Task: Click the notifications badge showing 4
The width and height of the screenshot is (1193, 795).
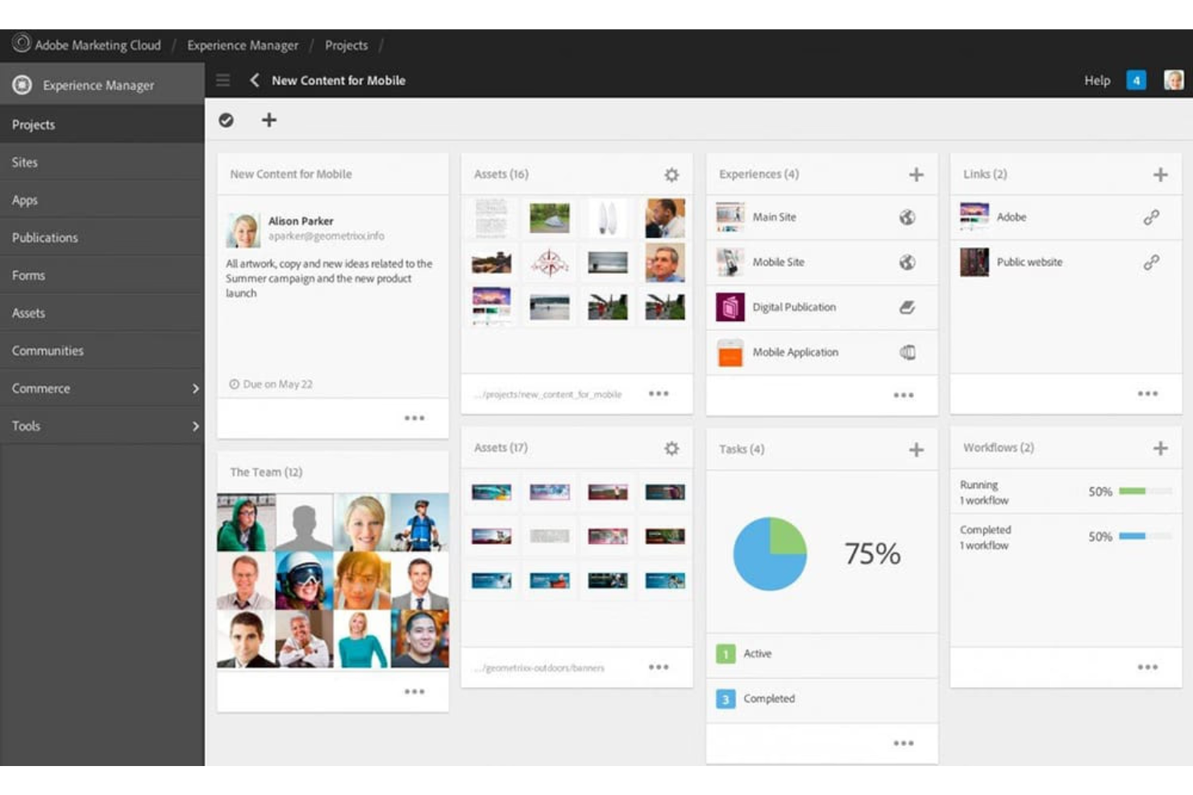Action: pyautogui.click(x=1136, y=81)
